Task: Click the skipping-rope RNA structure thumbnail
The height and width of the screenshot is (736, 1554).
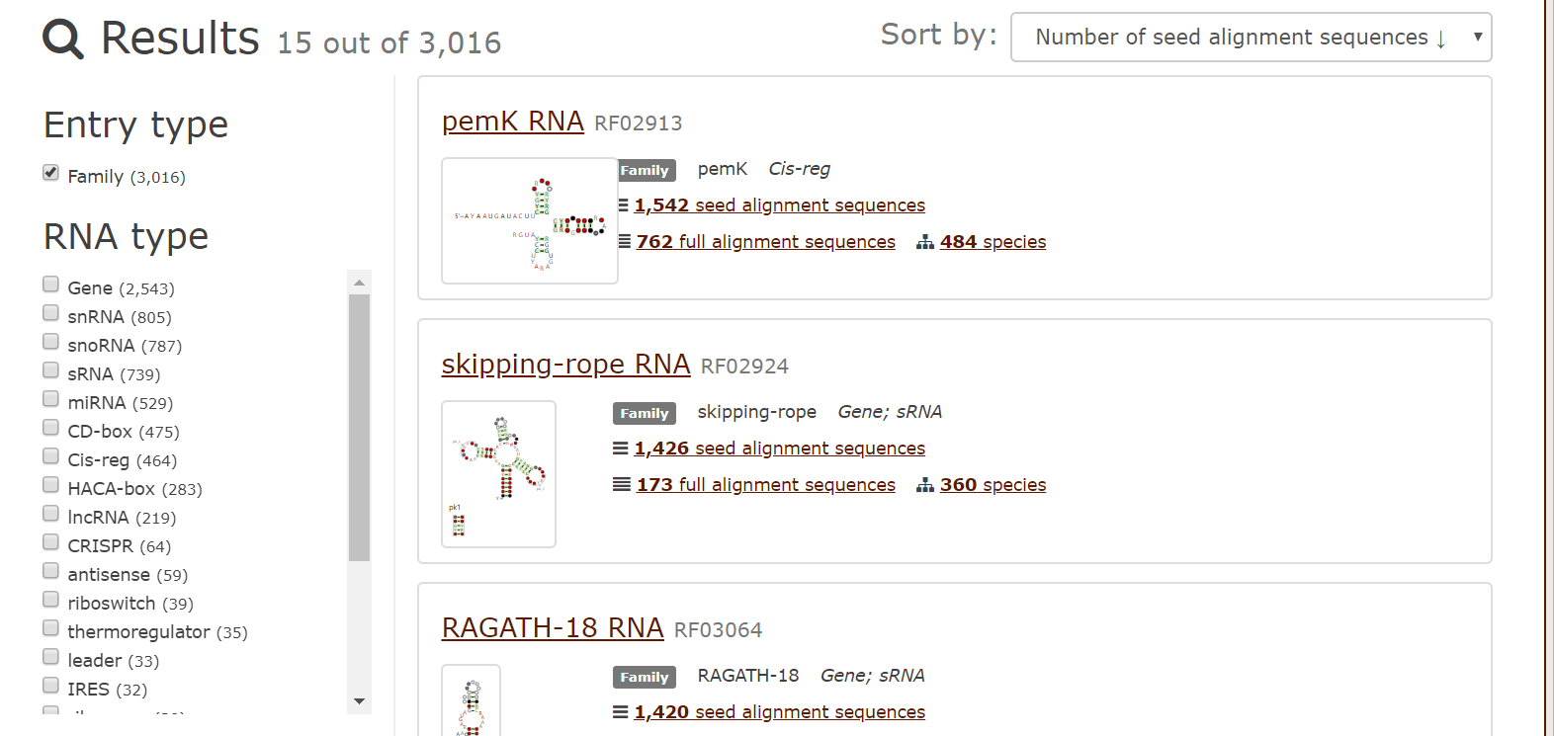Action: coord(498,474)
